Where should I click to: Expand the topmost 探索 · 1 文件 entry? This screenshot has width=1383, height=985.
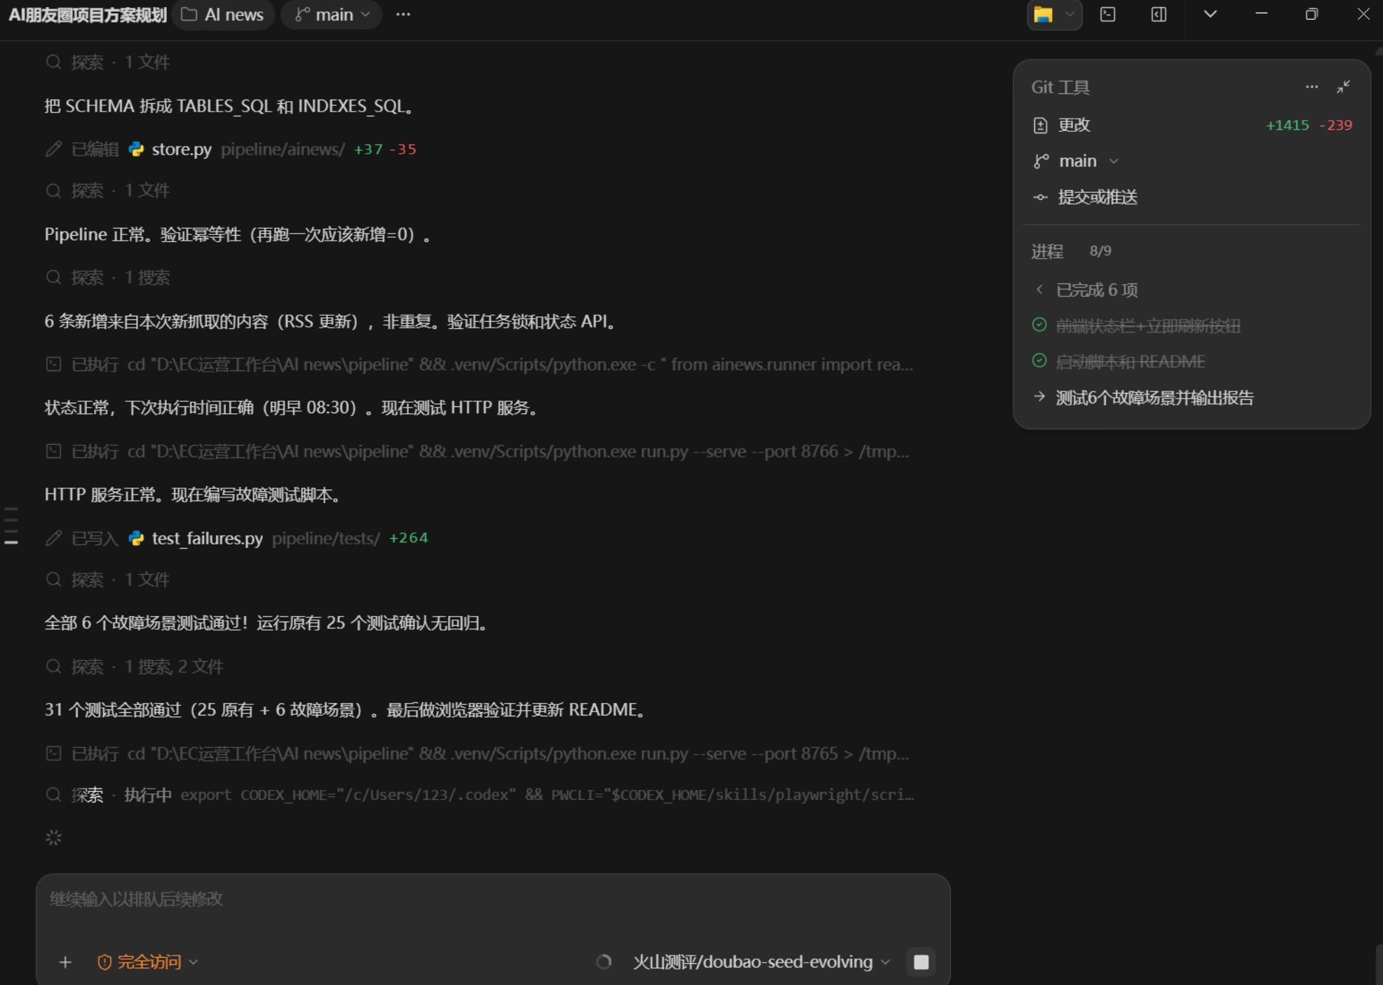[108, 62]
